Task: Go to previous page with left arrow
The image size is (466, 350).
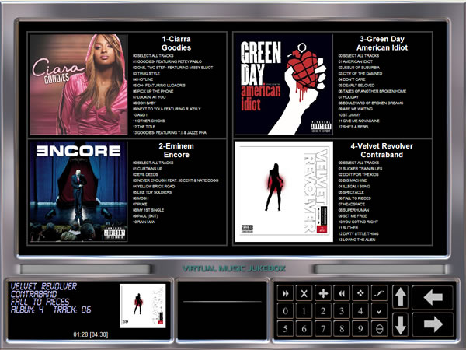Action: (433, 297)
